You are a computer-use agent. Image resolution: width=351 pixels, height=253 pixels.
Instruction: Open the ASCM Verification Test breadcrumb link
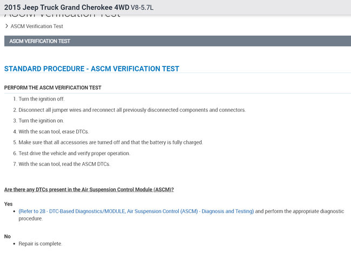tap(37, 26)
